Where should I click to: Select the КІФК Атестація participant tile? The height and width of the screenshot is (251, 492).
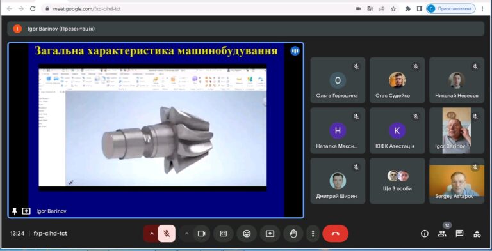(x=397, y=130)
